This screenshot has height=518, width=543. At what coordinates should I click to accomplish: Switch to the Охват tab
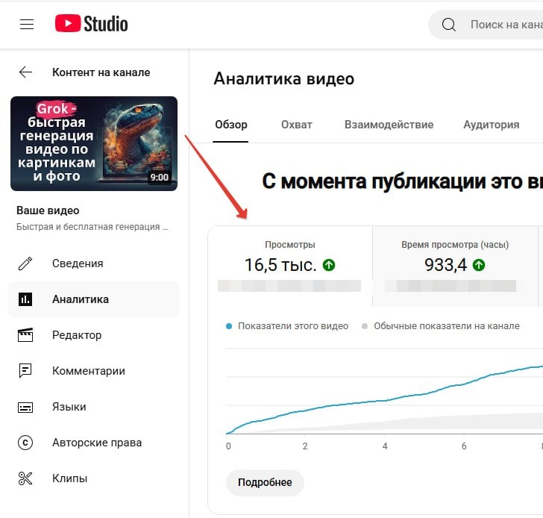click(296, 125)
